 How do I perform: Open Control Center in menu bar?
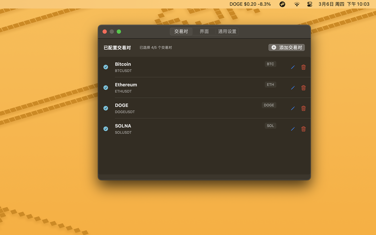(x=310, y=4)
